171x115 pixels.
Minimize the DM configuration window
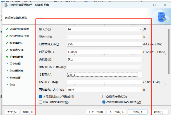point(144,5)
